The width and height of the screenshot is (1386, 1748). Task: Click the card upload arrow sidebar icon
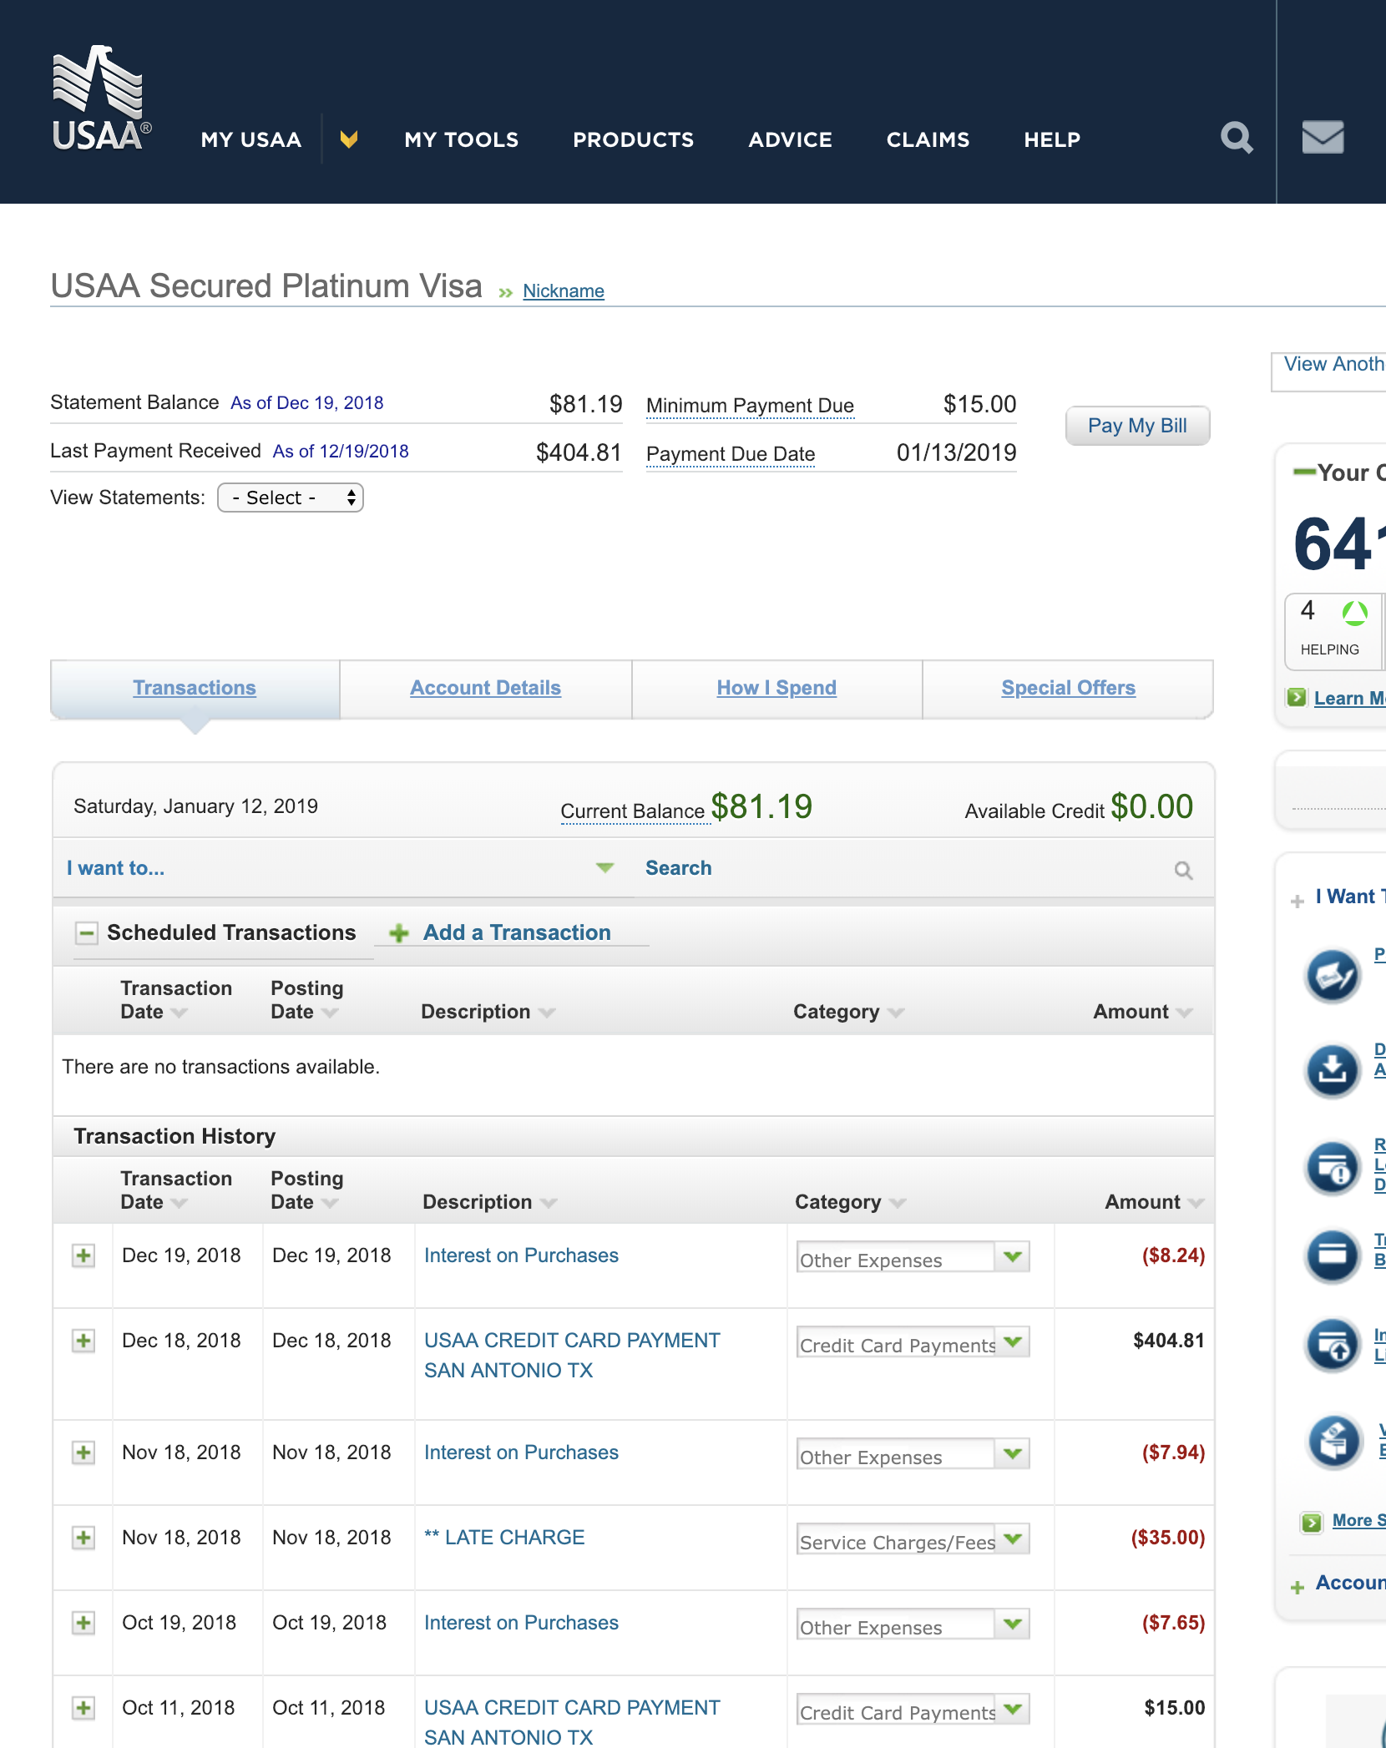coord(1333,1344)
